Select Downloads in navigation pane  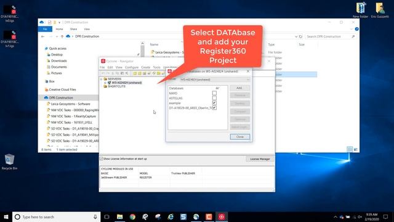[x=59, y=61]
